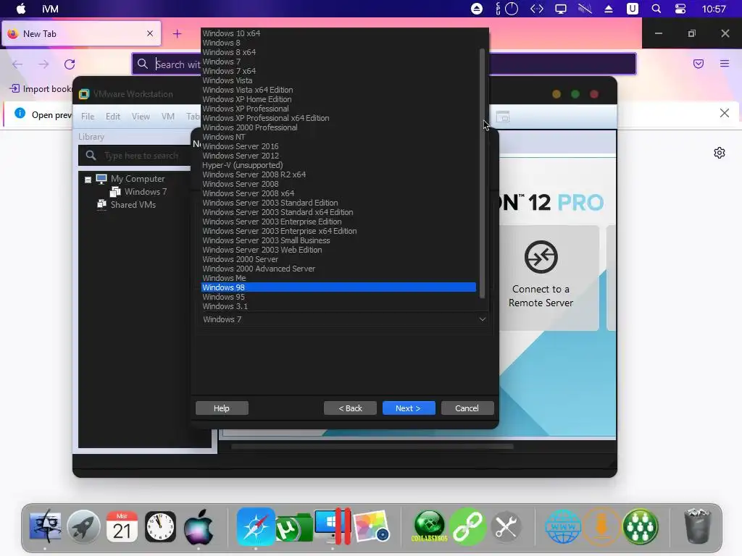742x556 pixels.
Task: Select Windows 2000 Advanced Server
Action: (339, 269)
